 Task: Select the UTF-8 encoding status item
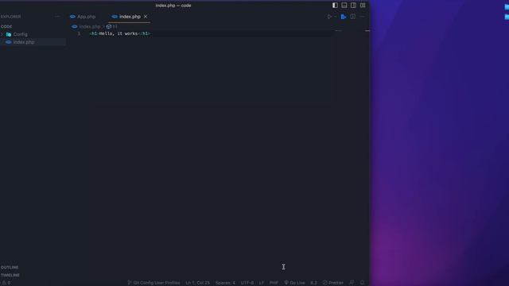[x=247, y=283]
